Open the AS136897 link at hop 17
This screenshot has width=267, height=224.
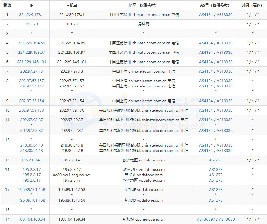[x=206, y=219]
